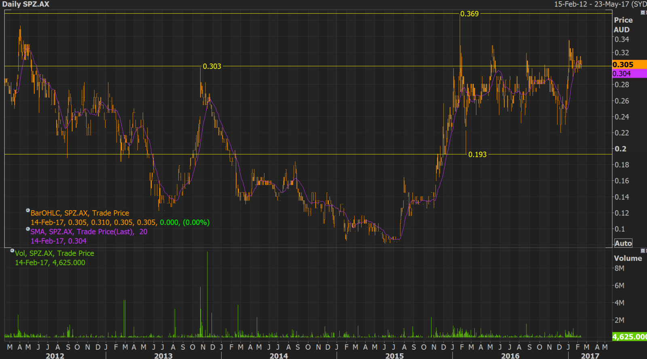
Task: Click the Volume axis title
Action: [x=628, y=258]
